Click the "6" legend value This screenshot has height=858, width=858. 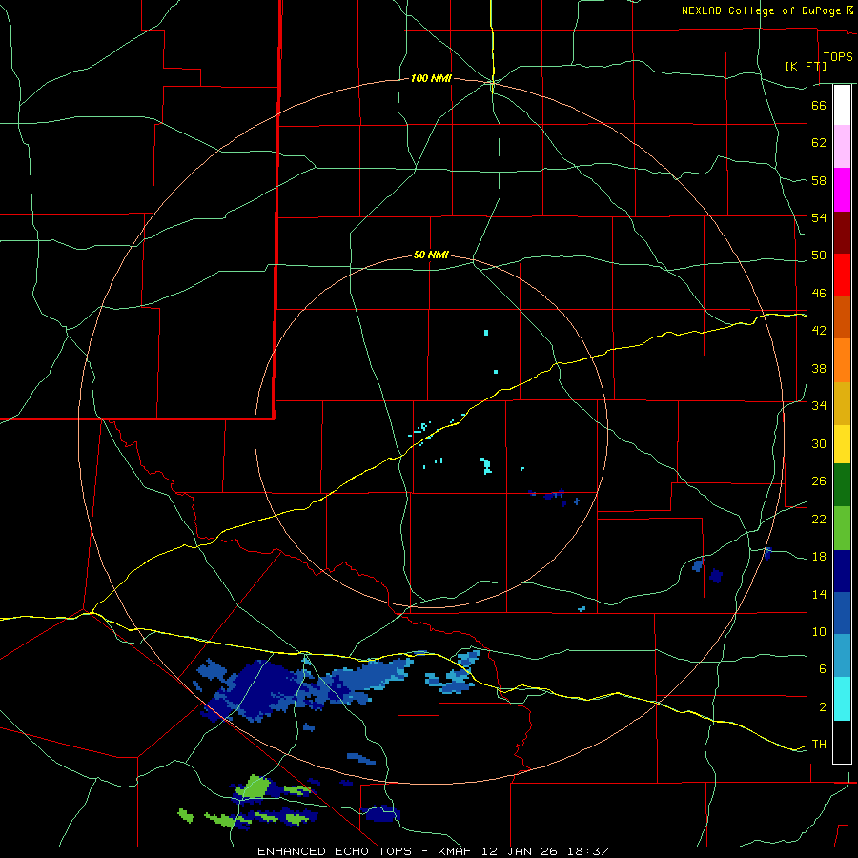[x=822, y=669]
